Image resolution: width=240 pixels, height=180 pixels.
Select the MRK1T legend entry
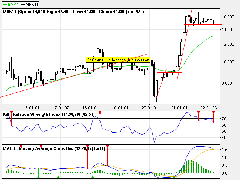(29, 4)
